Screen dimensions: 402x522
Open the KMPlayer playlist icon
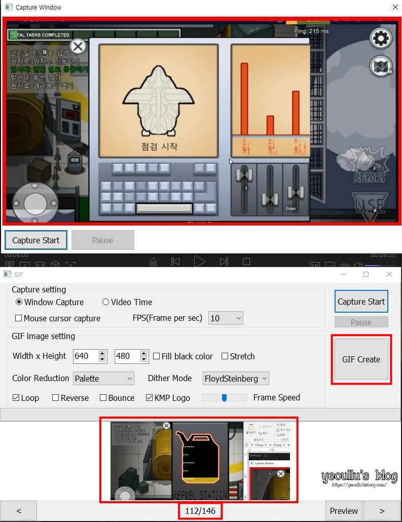(10, 265)
